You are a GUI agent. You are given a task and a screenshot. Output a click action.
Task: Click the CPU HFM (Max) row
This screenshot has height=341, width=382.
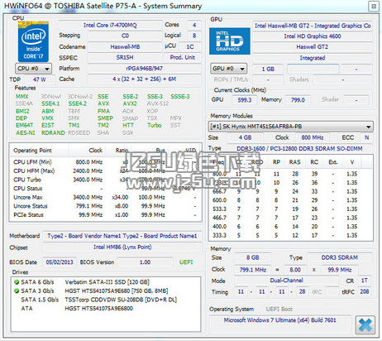pos(105,170)
